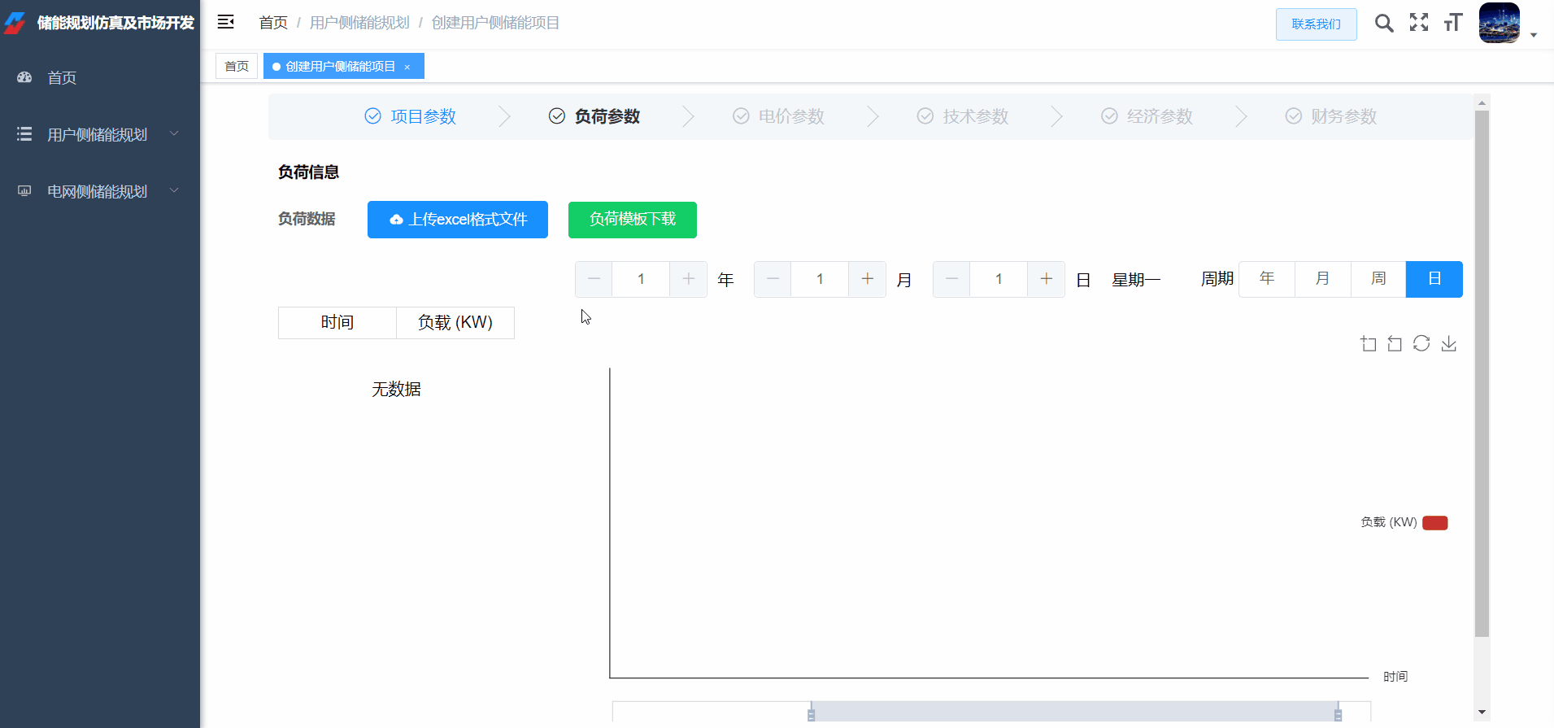The height and width of the screenshot is (728, 1554).
Task: Open the font size adjustment icon
Action: pyautogui.click(x=1453, y=23)
